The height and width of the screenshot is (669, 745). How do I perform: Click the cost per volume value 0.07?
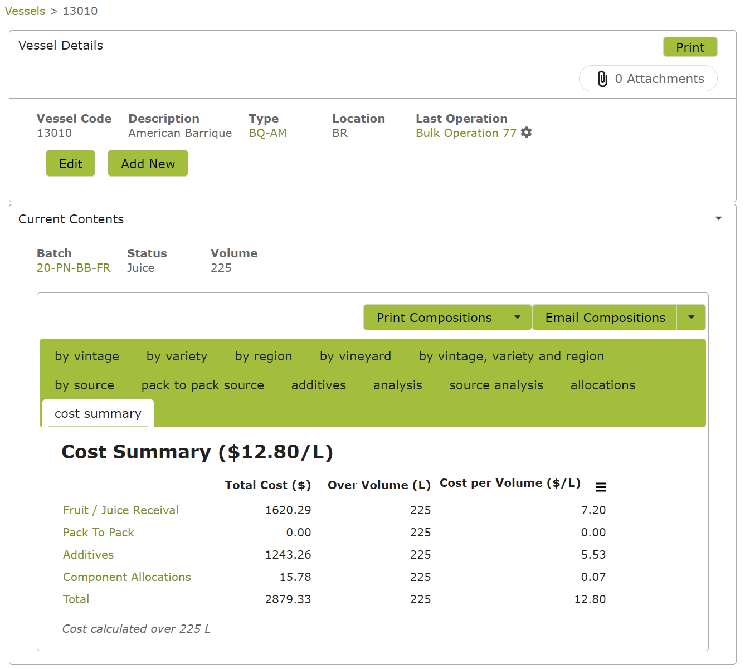pos(593,577)
